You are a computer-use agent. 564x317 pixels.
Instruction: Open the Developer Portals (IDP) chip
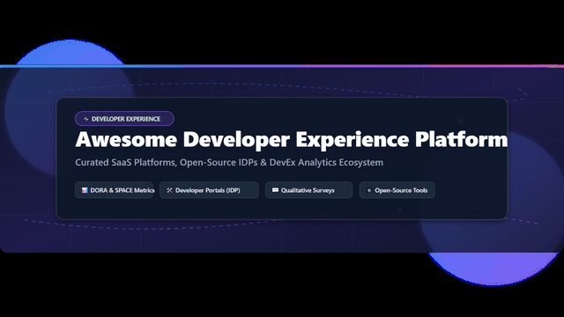pyautogui.click(x=209, y=190)
